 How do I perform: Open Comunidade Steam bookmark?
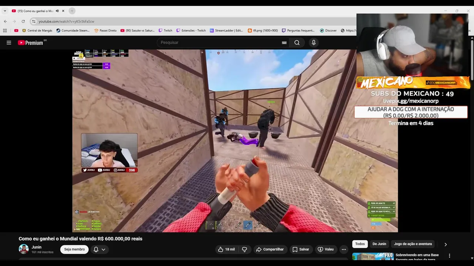pyautogui.click(x=73, y=31)
